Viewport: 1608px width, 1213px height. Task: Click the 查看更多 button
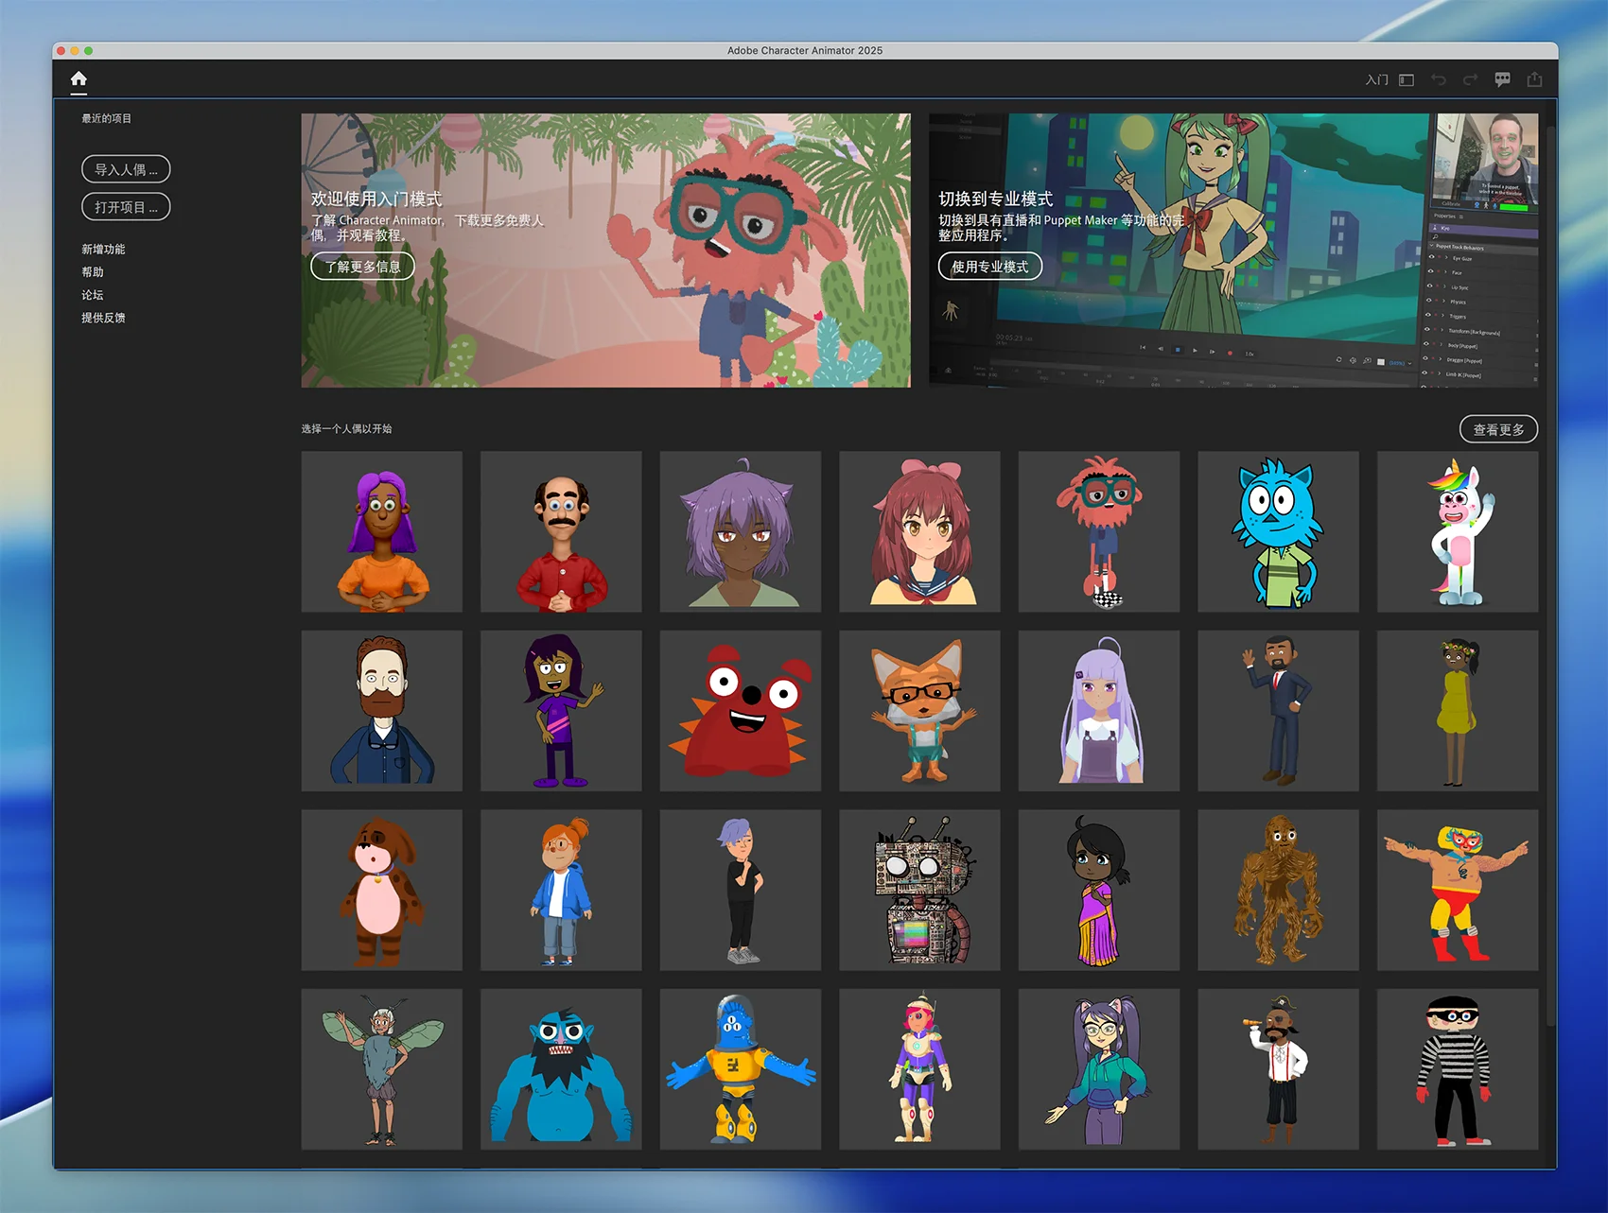(1498, 429)
